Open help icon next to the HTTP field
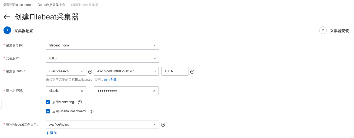Screen dimensions: 354x138 click(x=192, y=72)
